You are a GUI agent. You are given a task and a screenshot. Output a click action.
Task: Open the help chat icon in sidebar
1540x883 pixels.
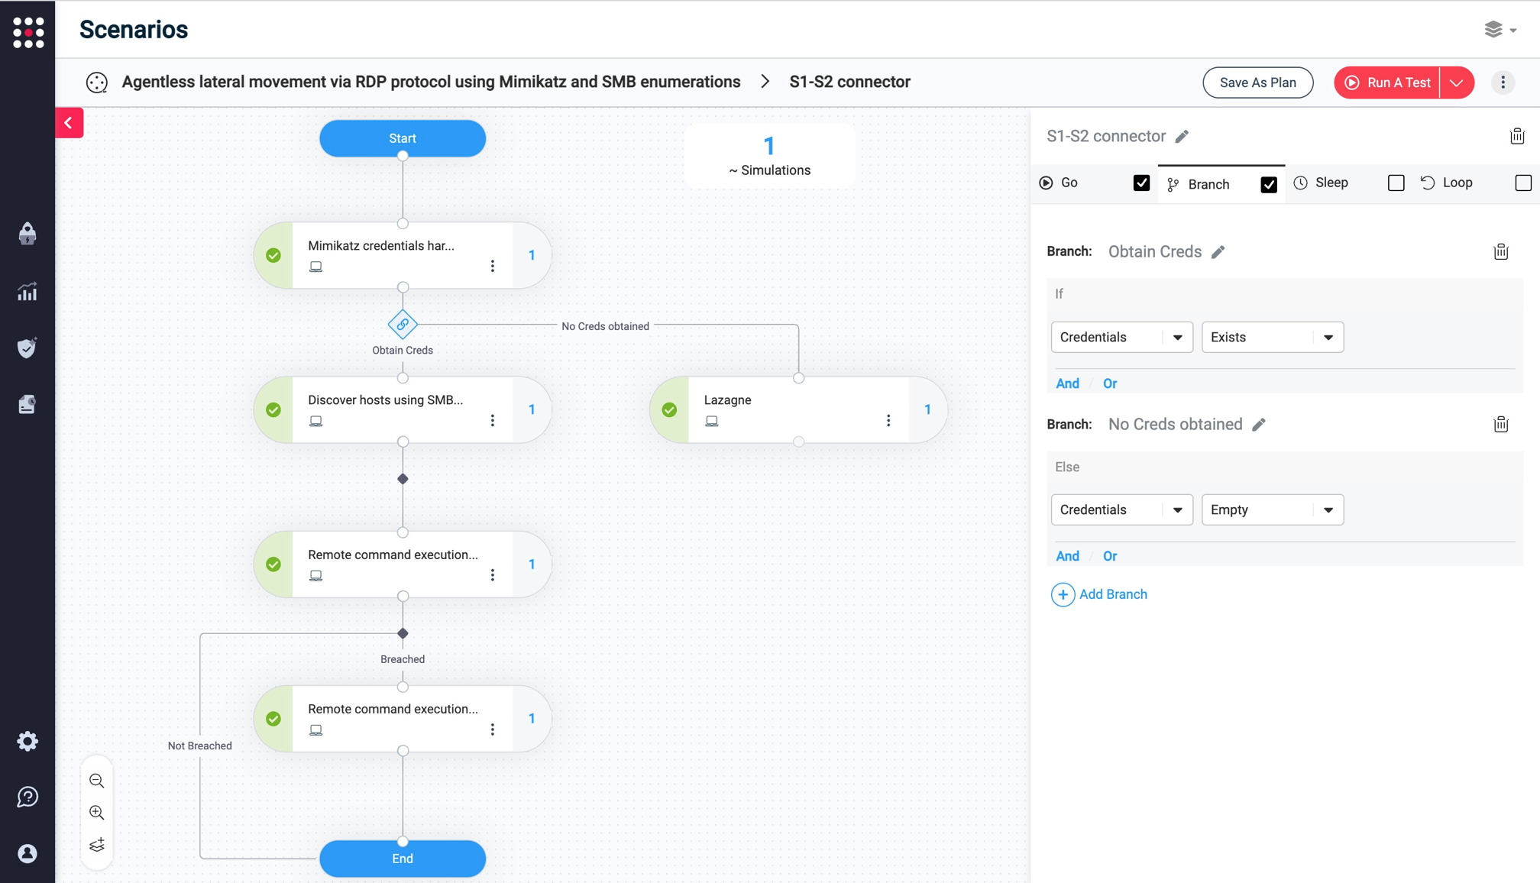tap(27, 797)
